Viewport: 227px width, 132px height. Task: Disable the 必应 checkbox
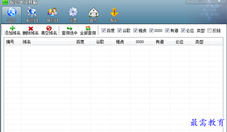[183, 31]
